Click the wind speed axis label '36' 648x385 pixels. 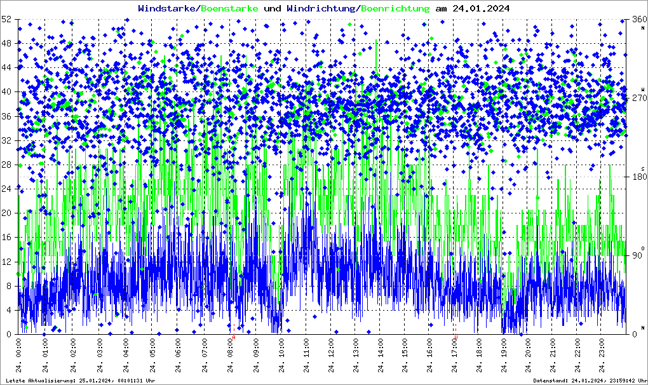[6, 116]
